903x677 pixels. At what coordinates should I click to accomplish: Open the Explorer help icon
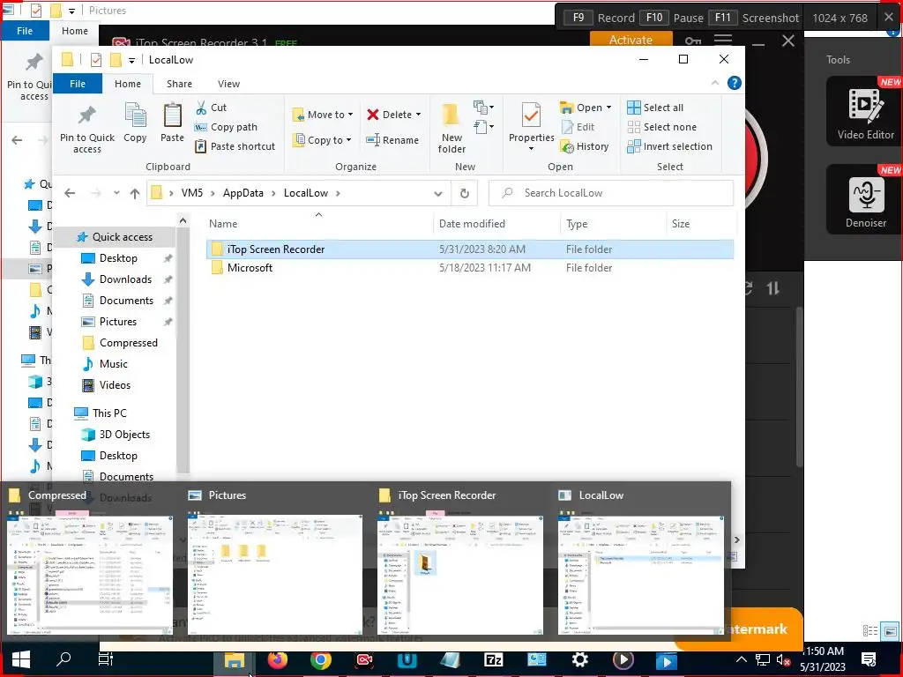[x=735, y=83]
